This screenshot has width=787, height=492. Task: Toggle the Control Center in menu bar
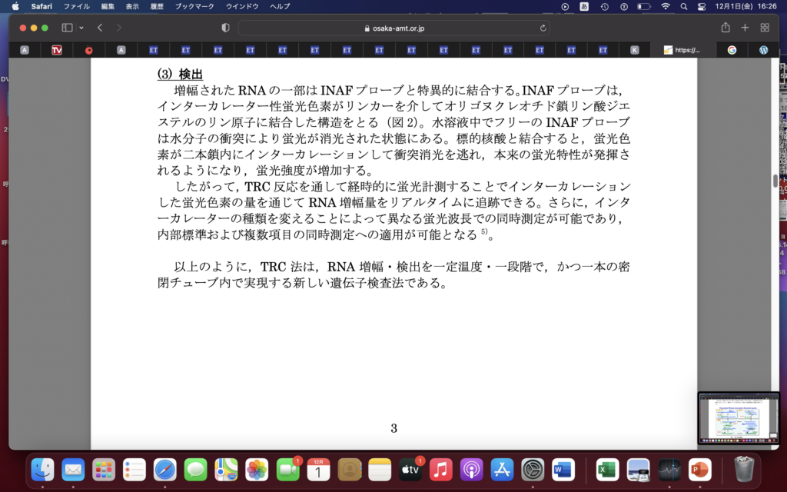[x=701, y=6]
